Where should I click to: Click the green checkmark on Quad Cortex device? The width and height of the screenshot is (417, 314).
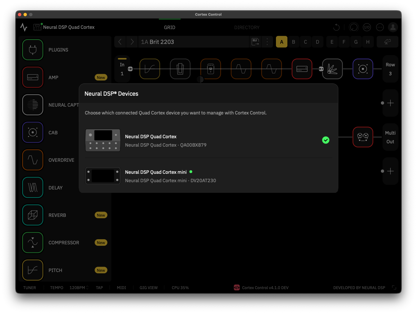tap(326, 140)
